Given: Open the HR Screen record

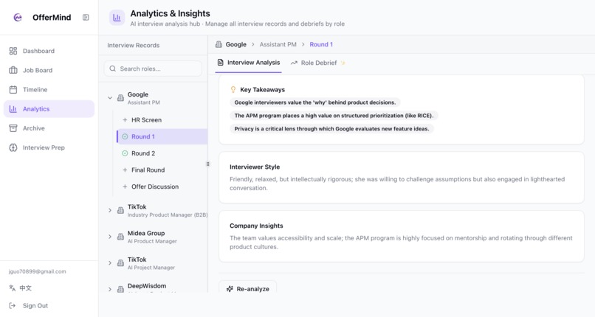Looking at the screenshot, I should pos(162,119).
